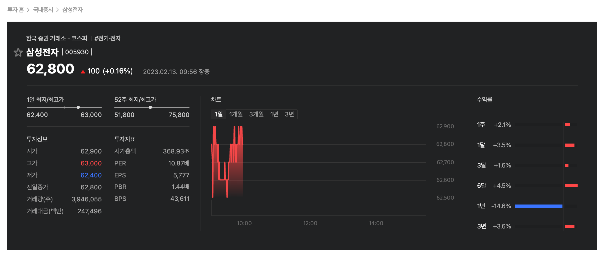Viewport: 605px width, 260px height.
Task: Click the 62,500 chart axis label
Action: pos(445,198)
